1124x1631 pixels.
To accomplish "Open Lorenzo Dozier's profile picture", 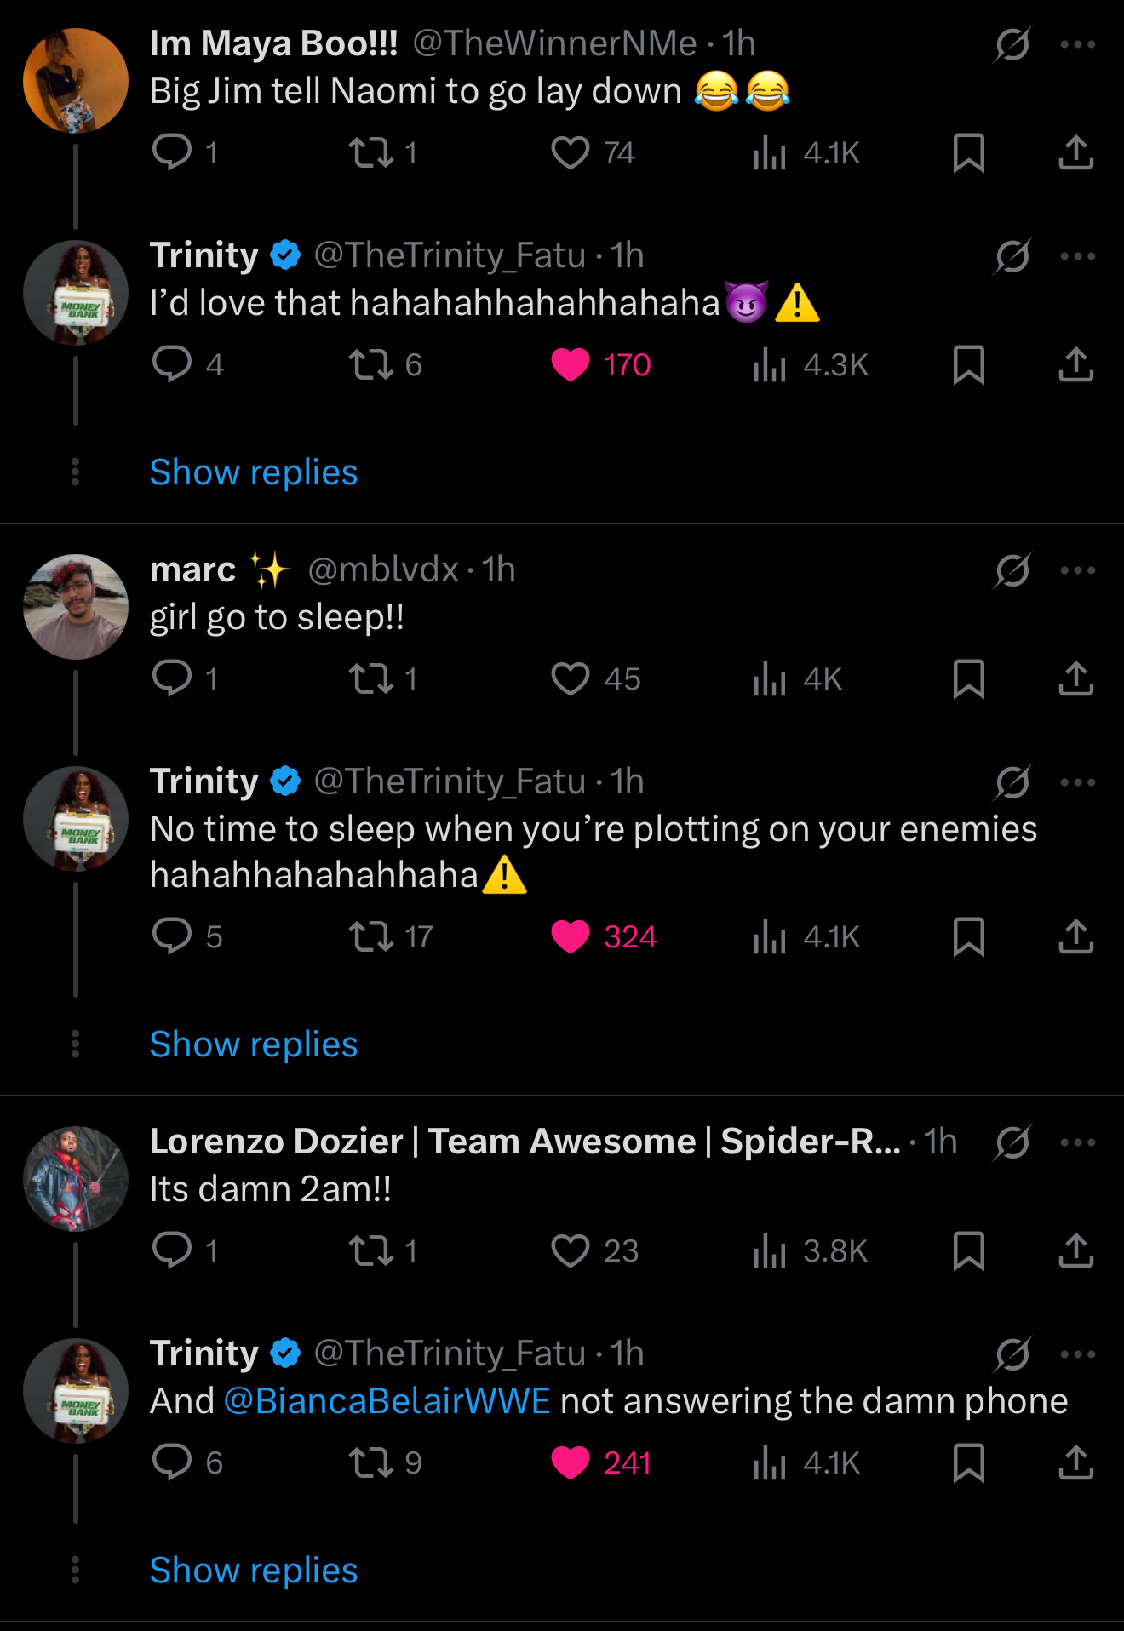I will [76, 1179].
